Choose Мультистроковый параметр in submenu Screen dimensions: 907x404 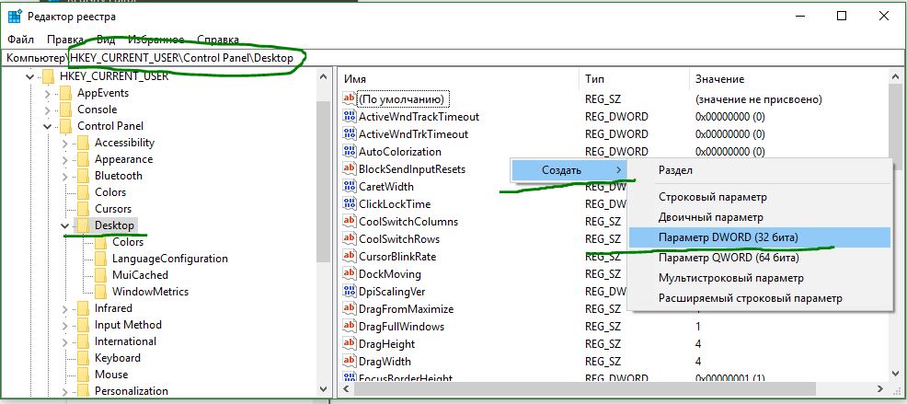click(x=759, y=278)
